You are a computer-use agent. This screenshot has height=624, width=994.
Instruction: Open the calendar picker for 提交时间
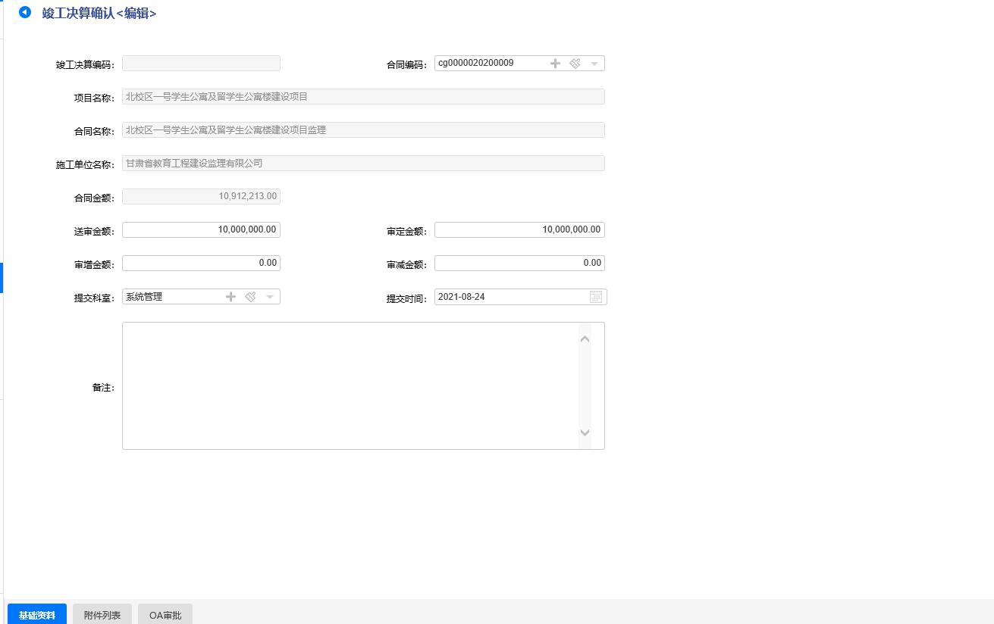click(x=596, y=297)
